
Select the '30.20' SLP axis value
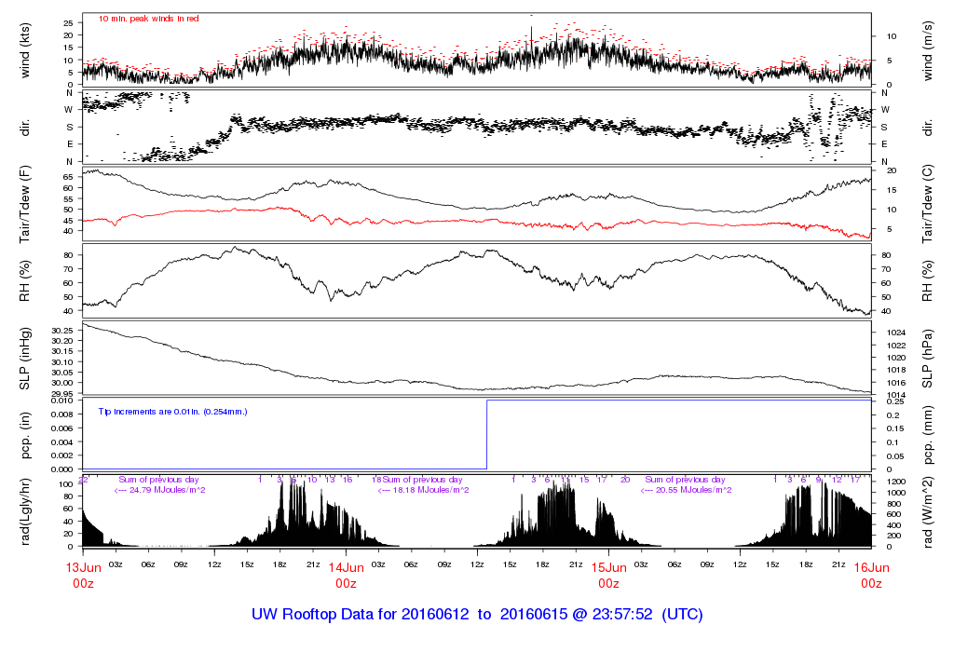(62, 341)
